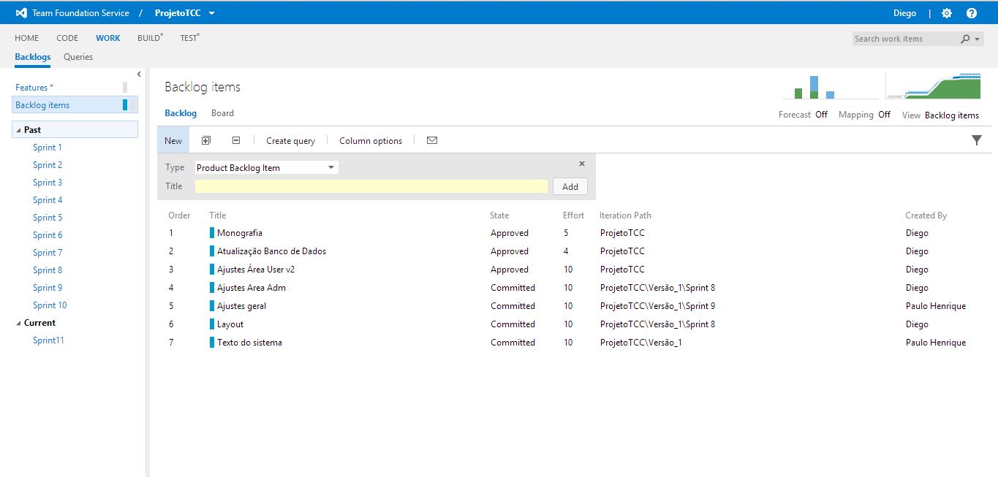
Task: Open Sprint 2 in the tree
Action: [x=48, y=165]
